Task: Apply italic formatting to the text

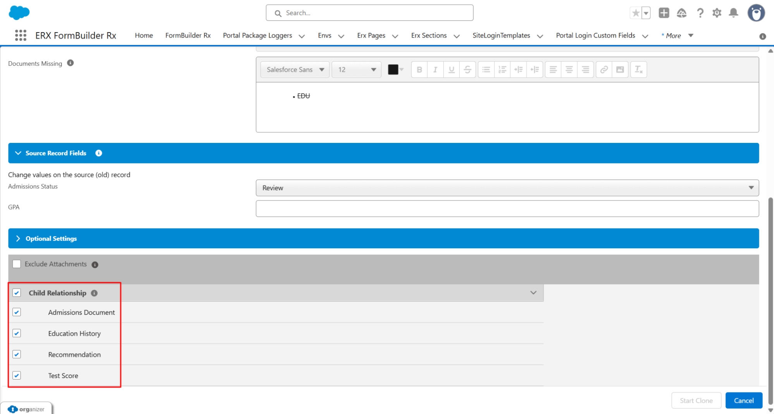Action: (435, 70)
